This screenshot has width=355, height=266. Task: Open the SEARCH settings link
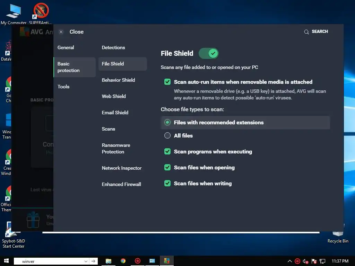320,32
